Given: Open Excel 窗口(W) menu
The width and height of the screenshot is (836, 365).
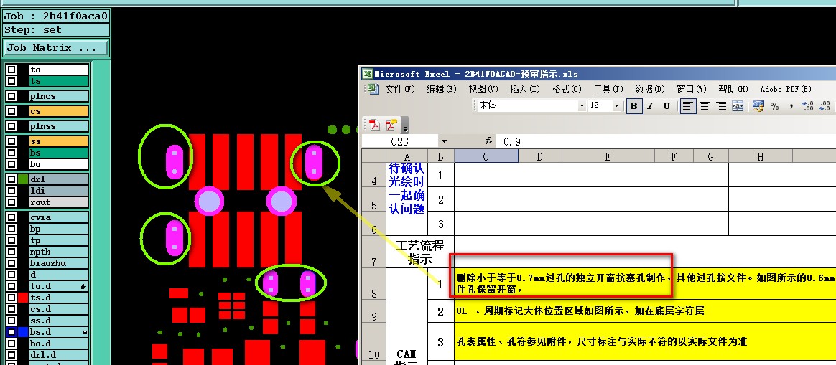Looking at the screenshot, I should point(692,90).
